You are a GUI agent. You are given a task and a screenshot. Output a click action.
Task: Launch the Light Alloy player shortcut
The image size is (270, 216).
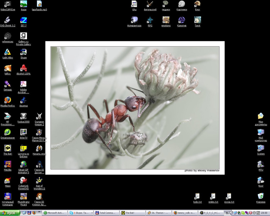[x=8, y=54]
